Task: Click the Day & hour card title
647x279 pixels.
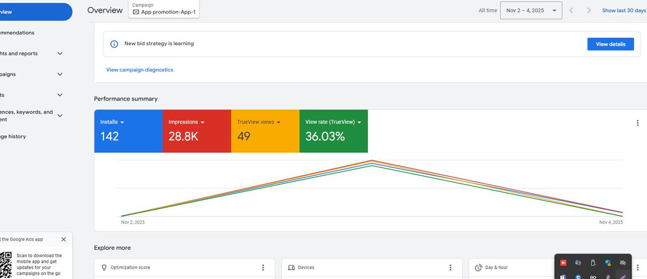Action: [497, 267]
